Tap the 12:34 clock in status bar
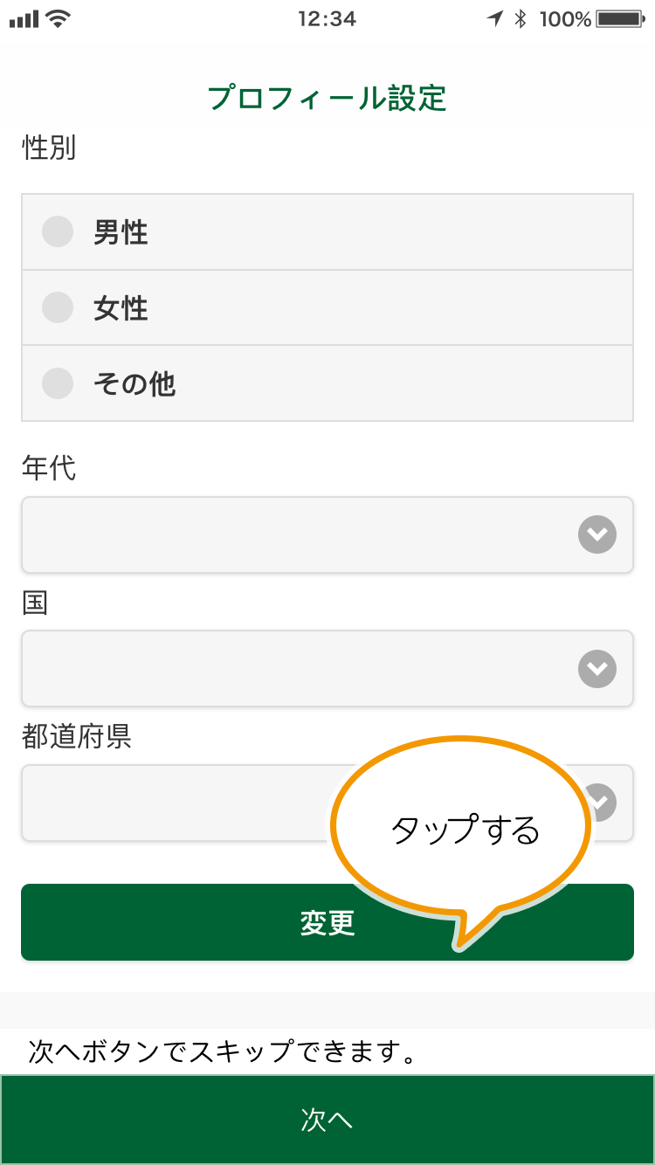 [x=327, y=18]
